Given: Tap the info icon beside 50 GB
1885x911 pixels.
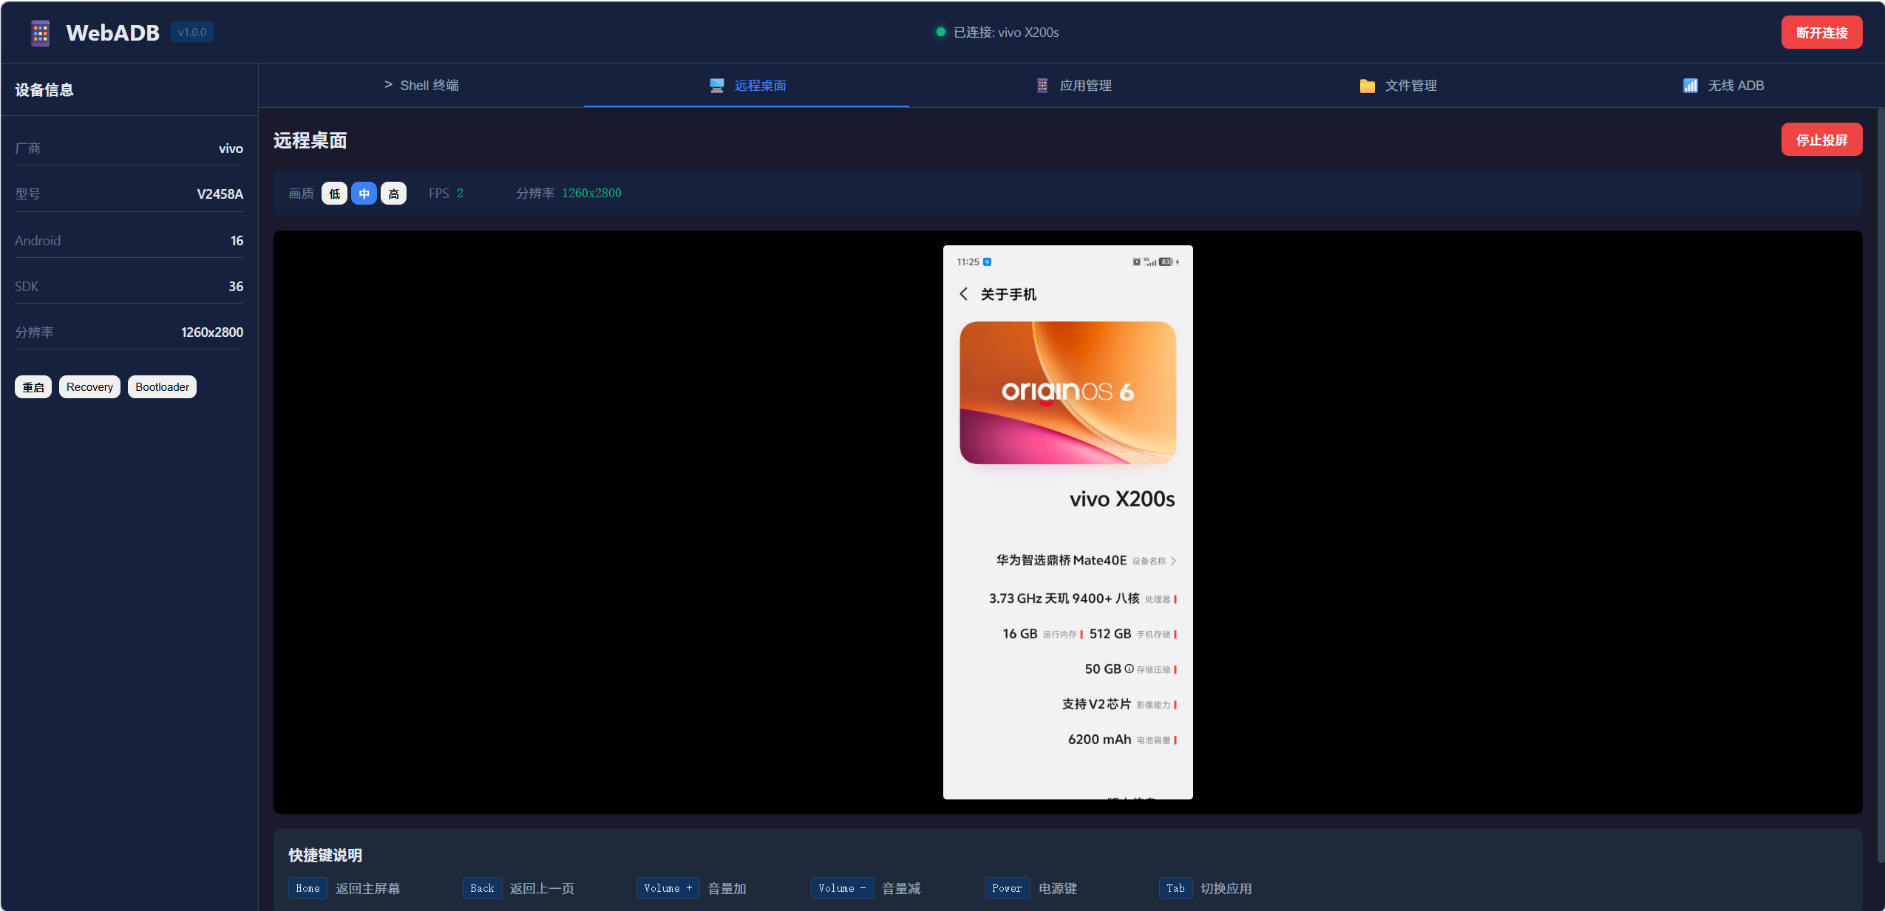Looking at the screenshot, I should (x=1129, y=669).
